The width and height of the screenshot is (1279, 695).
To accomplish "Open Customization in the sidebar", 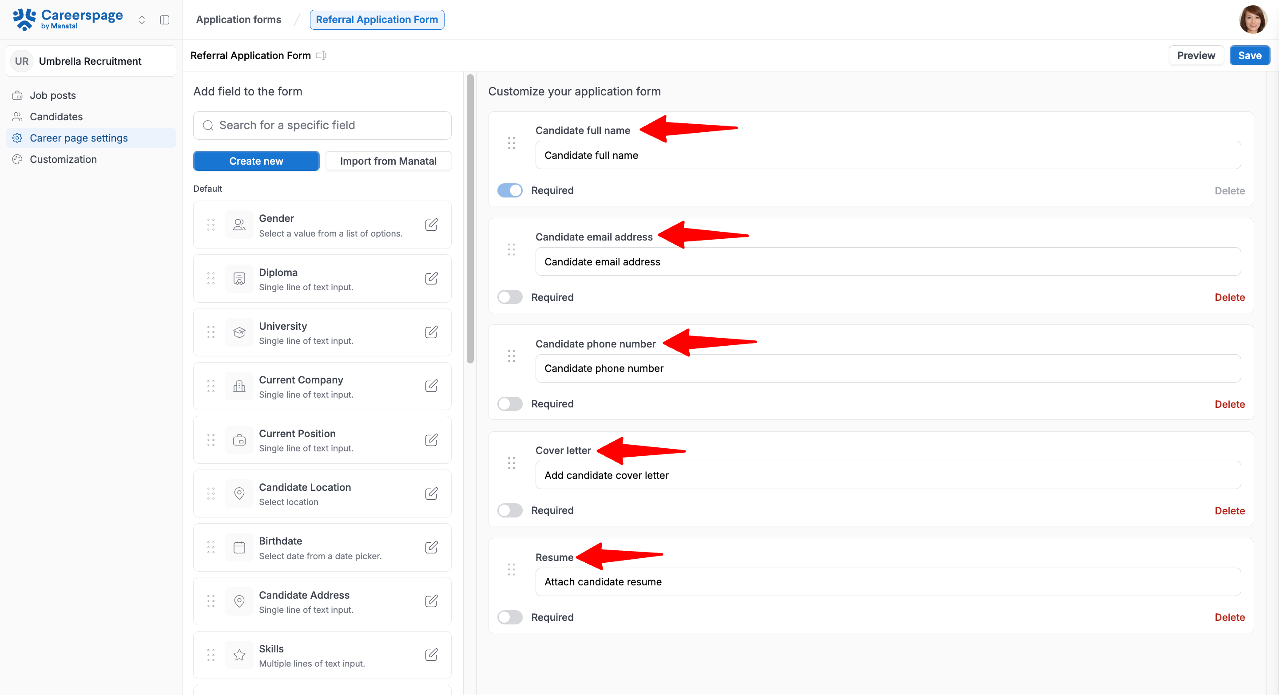I will click(91, 159).
